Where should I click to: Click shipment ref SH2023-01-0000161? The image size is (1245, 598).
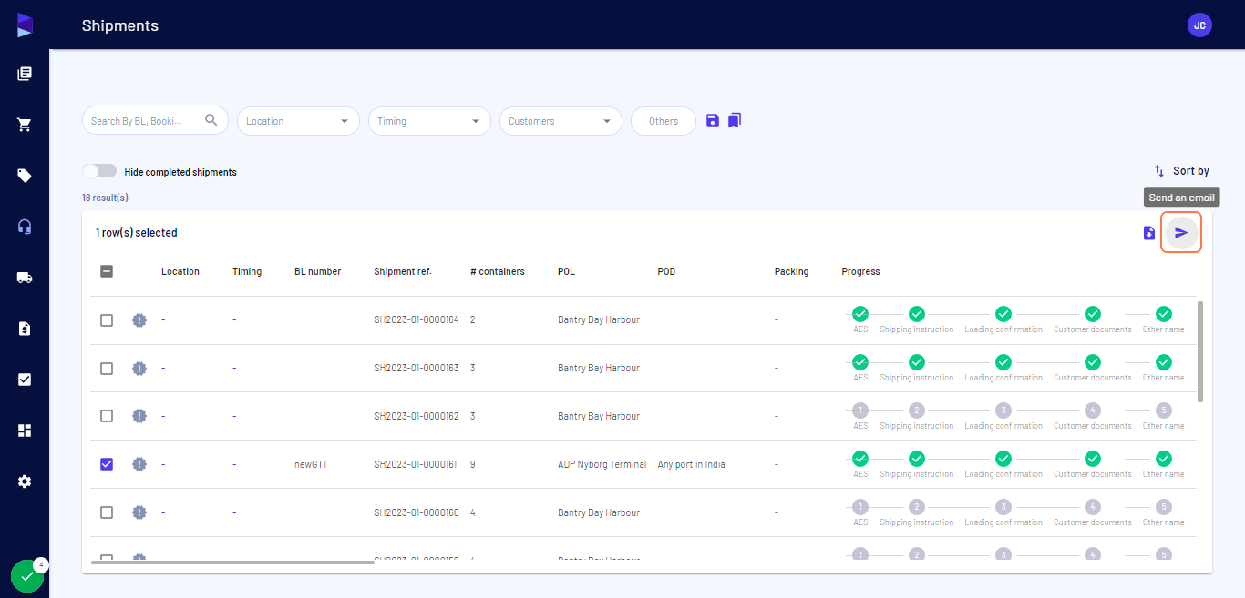(x=417, y=464)
